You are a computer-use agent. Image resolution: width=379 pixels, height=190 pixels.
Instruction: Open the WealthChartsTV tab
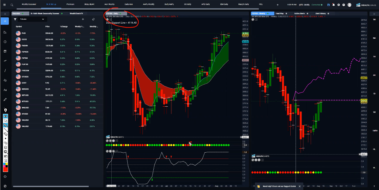(x=77, y=13)
